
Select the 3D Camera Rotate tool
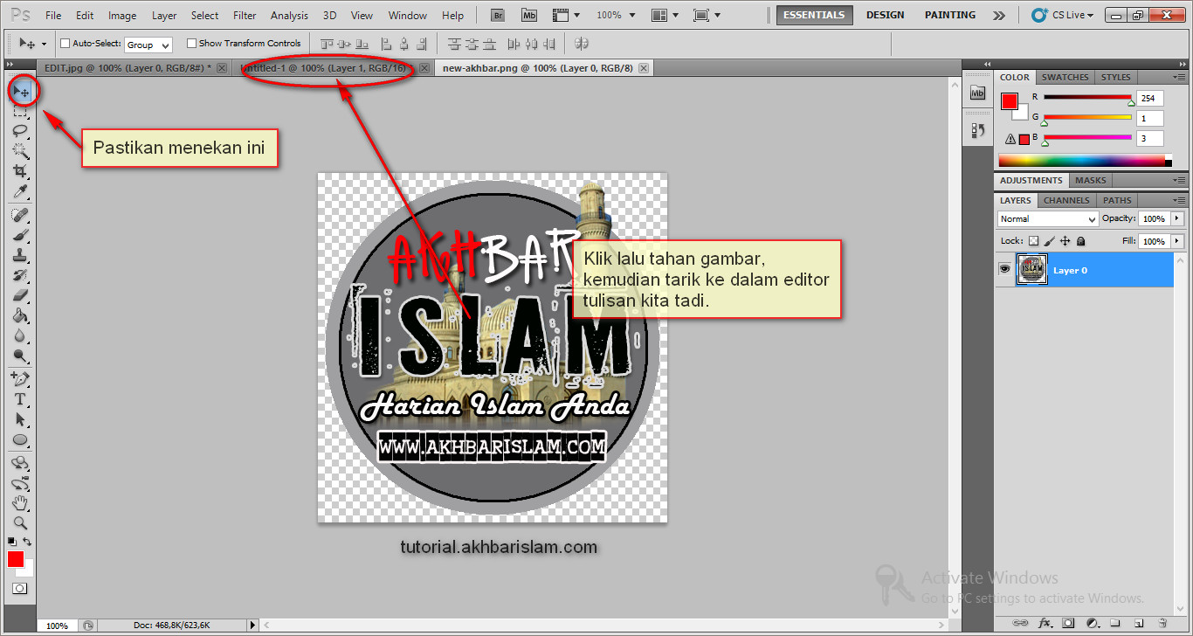point(21,483)
